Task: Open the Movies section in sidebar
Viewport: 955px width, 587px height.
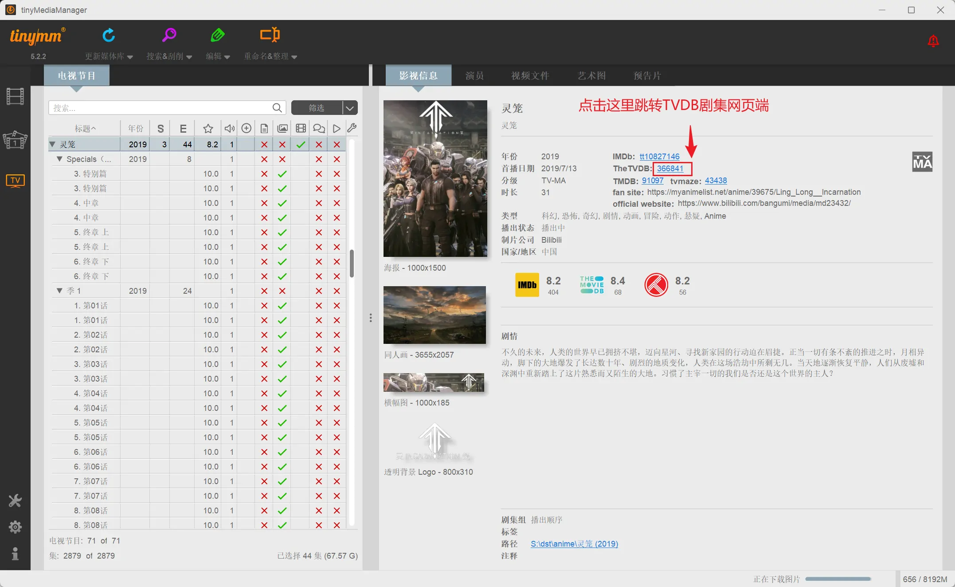Action: [15, 96]
